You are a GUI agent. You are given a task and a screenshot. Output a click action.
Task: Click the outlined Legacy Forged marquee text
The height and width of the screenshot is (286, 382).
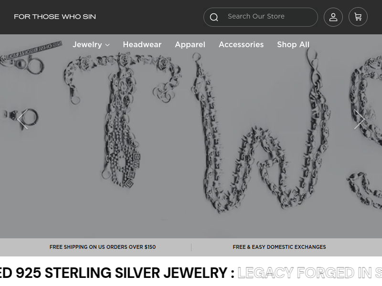point(309,273)
